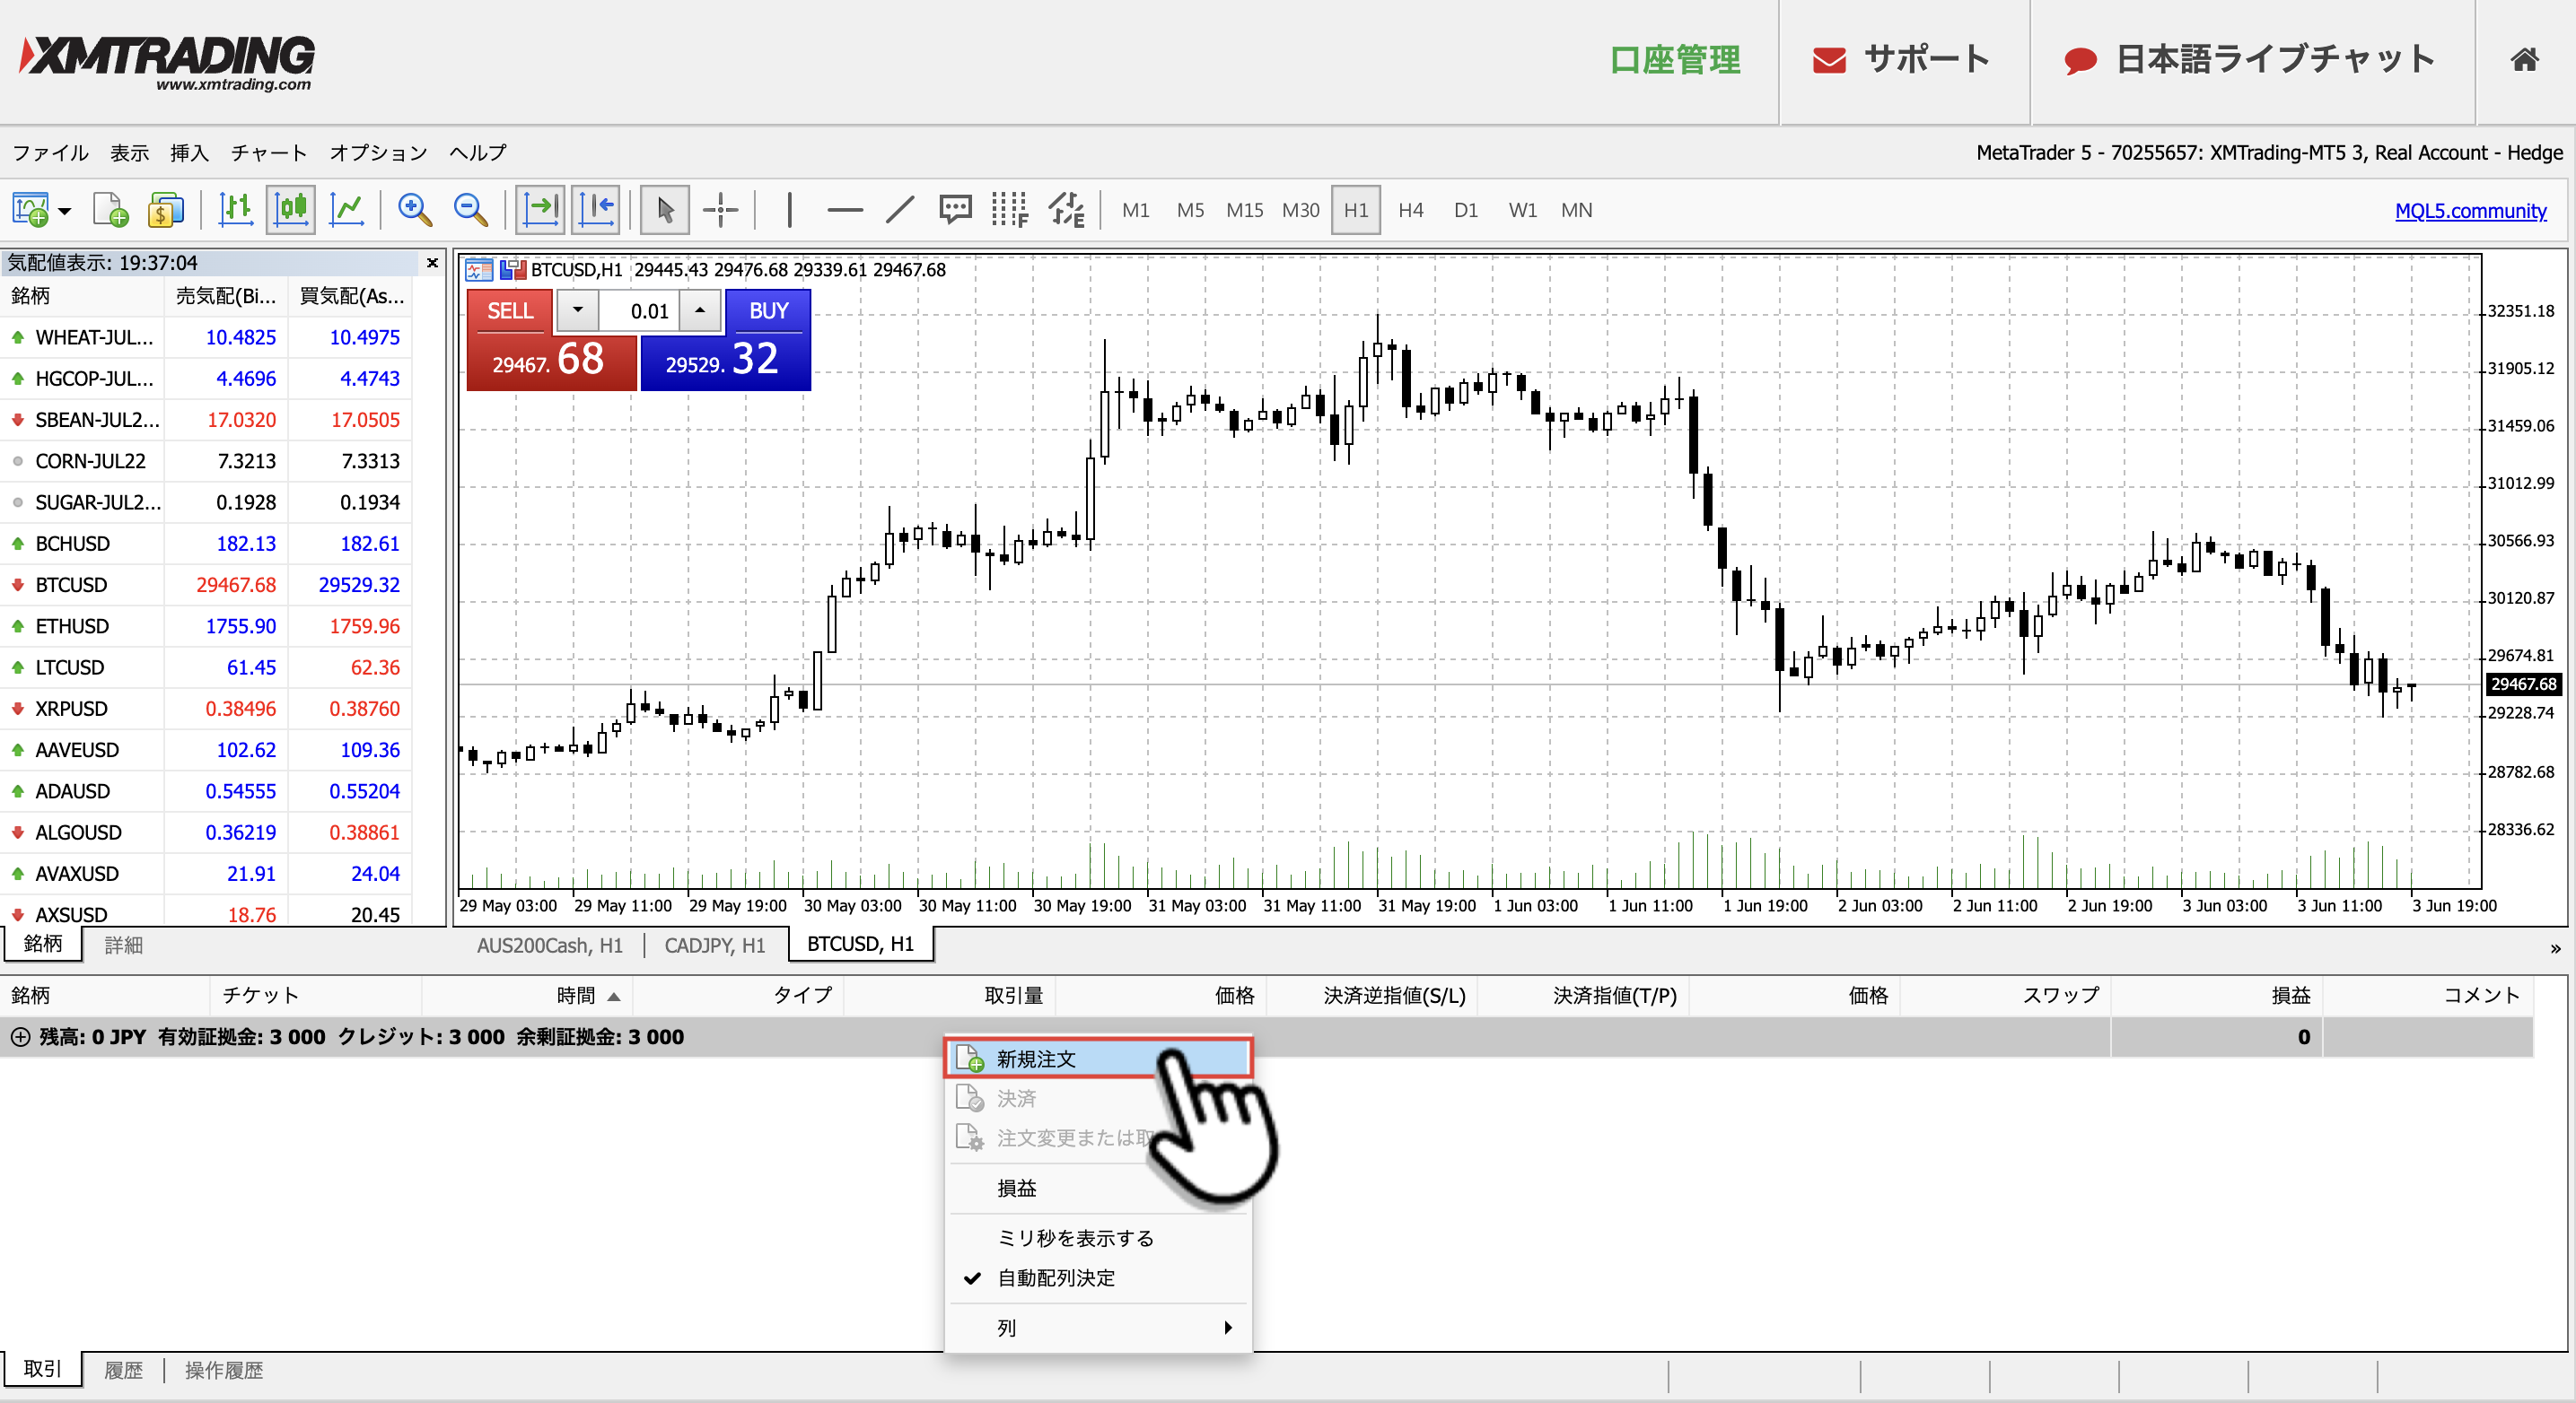The height and width of the screenshot is (1403, 2576).
Task: Select ミリ秒を表示する in context menu
Action: coord(1098,1238)
